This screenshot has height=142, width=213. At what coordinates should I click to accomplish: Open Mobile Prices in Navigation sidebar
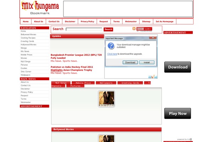pos(26,55)
